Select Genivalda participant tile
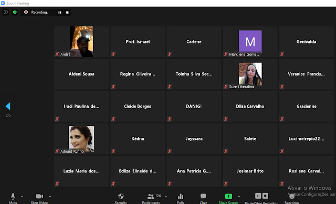Screen dimensions: 336x204 pyautogui.click(x=306, y=41)
